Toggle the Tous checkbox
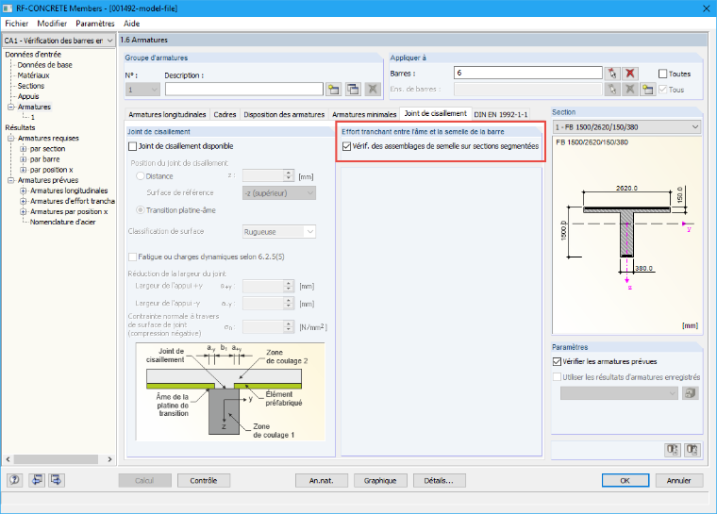 (x=662, y=90)
